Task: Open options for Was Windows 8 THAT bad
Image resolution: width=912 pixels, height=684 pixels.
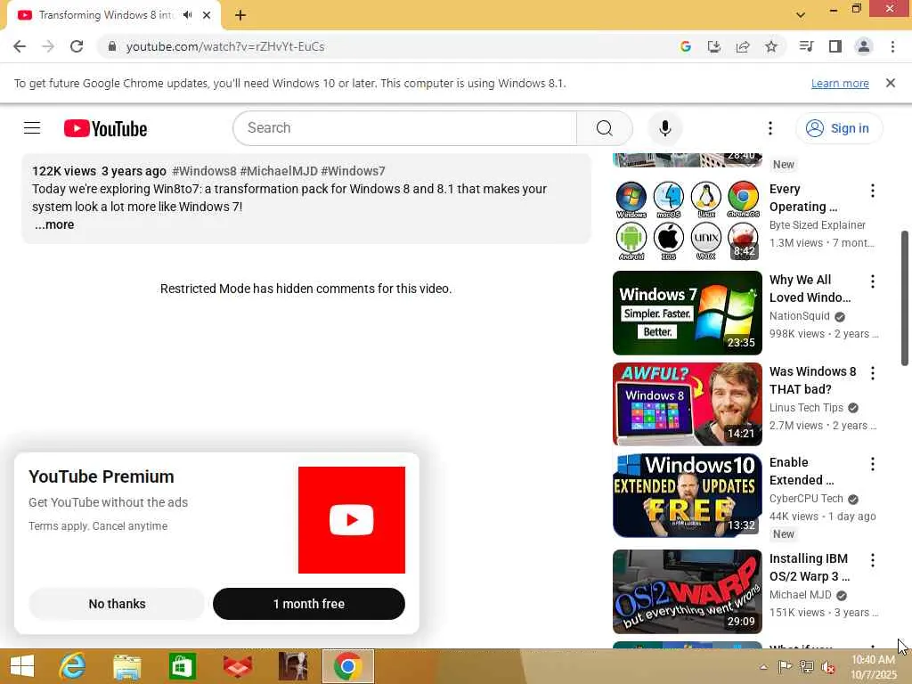Action: coord(873,373)
